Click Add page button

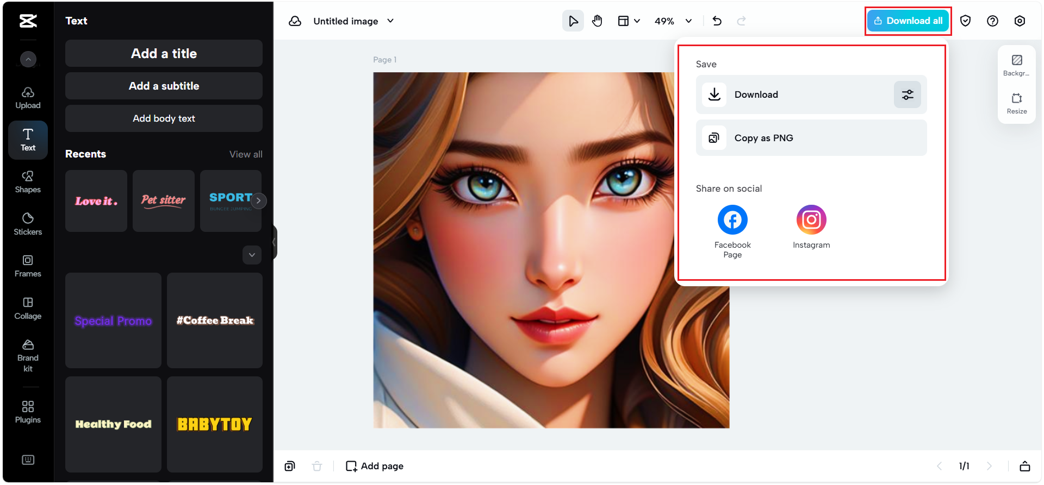click(x=375, y=466)
